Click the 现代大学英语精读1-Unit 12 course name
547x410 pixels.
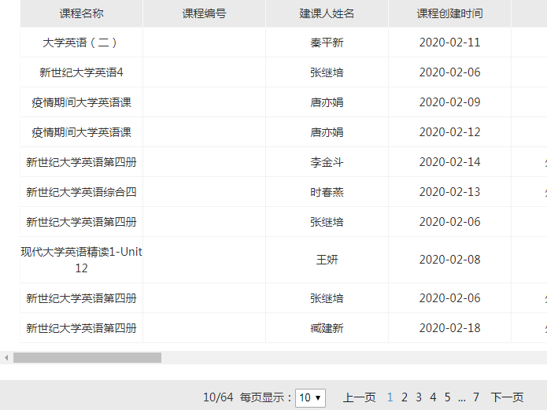(x=81, y=260)
